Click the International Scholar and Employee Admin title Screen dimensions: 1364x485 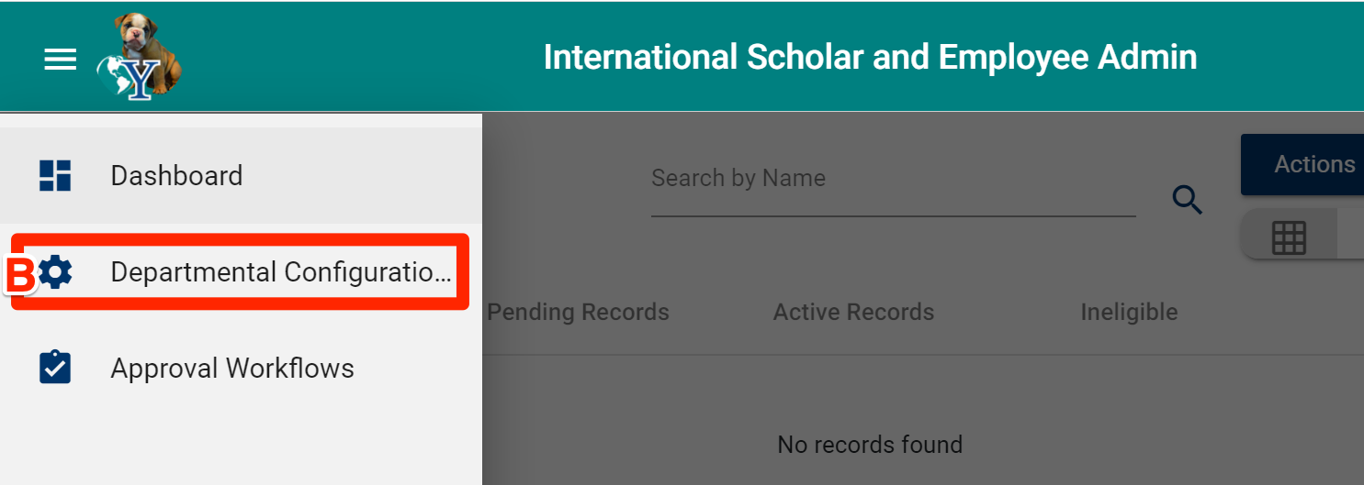pyautogui.click(x=870, y=57)
